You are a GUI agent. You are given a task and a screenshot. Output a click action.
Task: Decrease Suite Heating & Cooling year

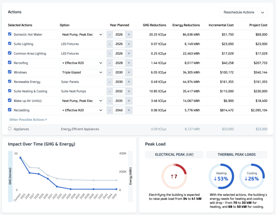click(x=109, y=91)
